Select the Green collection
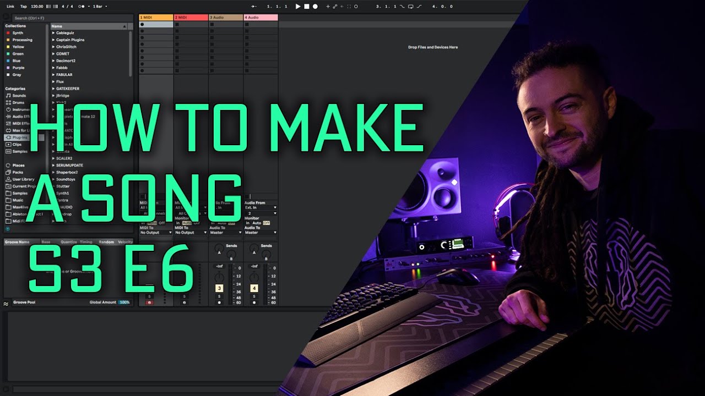The image size is (705, 396). point(18,54)
